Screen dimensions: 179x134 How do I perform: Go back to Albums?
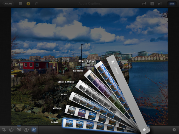(x=8, y=4)
